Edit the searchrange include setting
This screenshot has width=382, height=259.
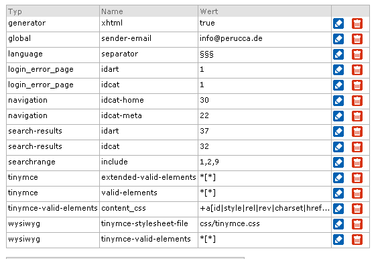pyautogui.click(x=338, y=162)
